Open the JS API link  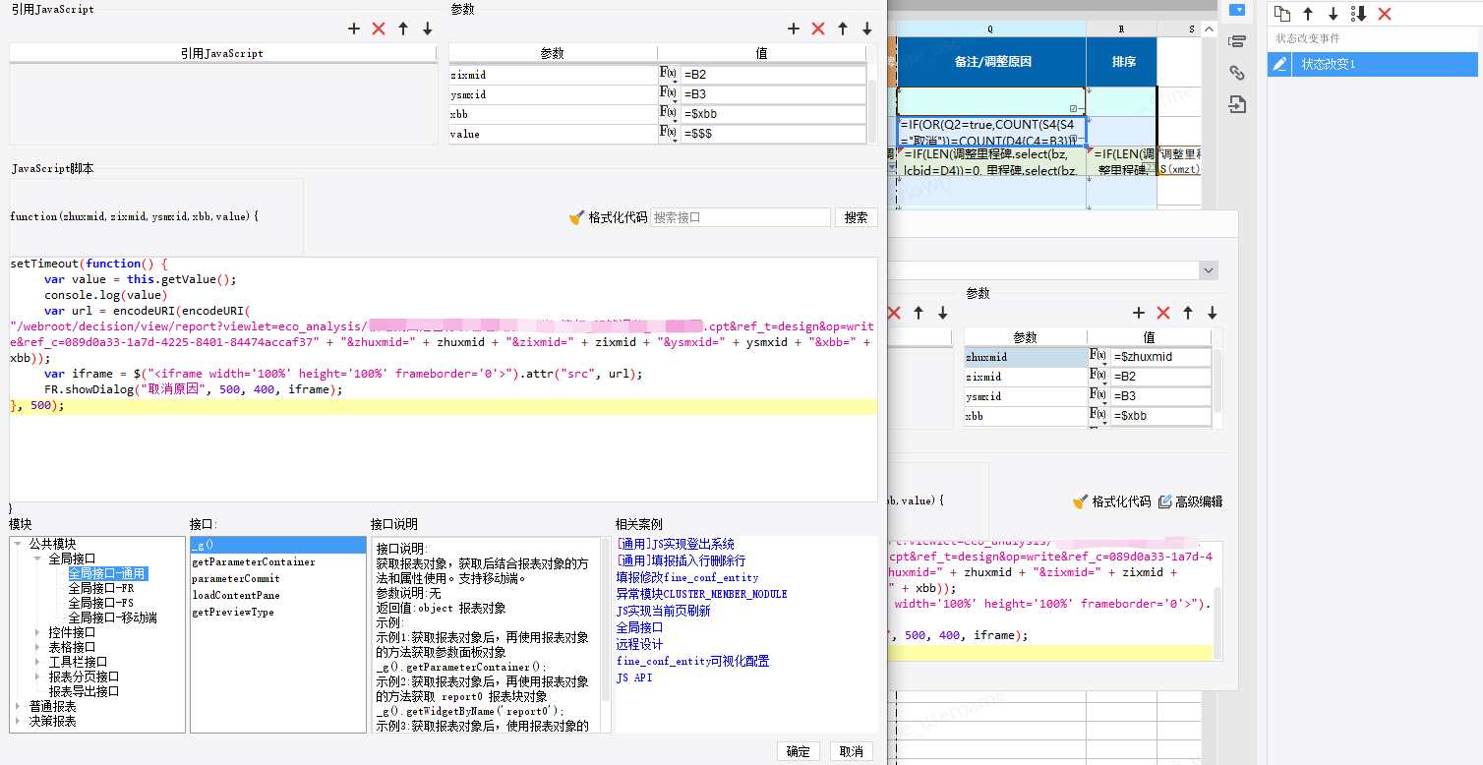click(x=634, y=677)
